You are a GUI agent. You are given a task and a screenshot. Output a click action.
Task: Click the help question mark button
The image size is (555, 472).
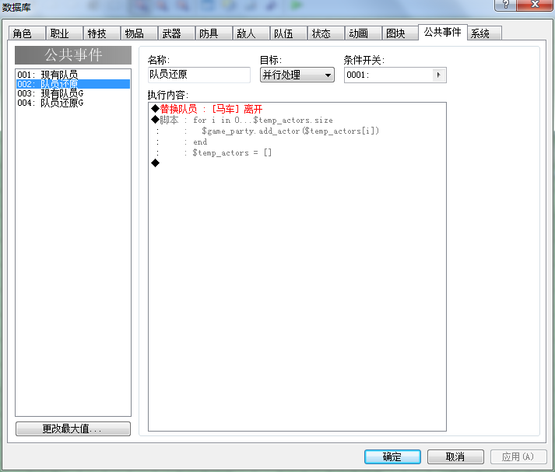click(x=505, y=5)
